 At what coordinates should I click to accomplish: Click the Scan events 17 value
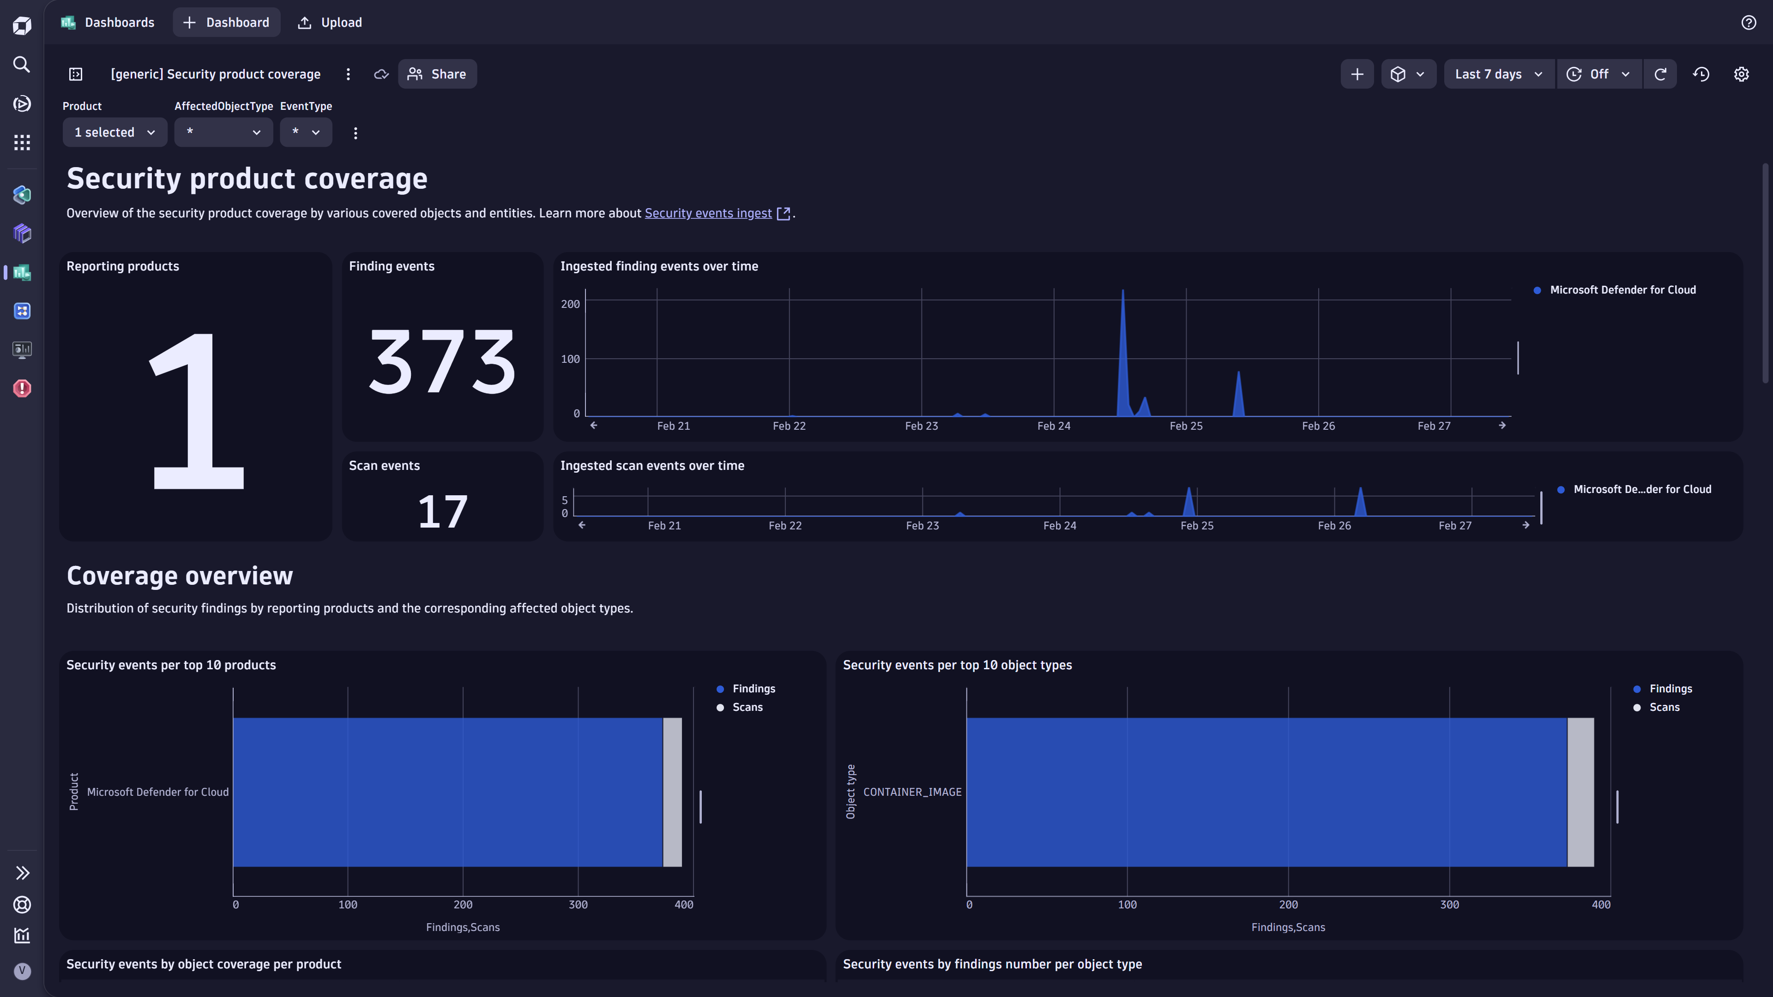point(443,512)
